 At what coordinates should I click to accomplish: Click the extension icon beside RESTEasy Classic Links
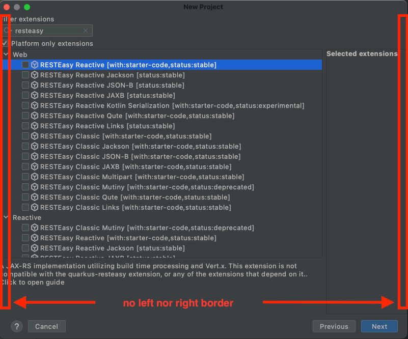pyautogui.click(x=35, y=208)
